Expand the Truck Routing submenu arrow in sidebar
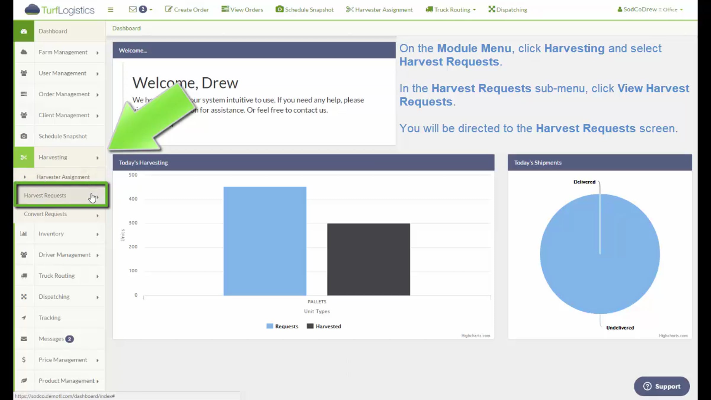This screenshot has width=711, height=400. (x=97, y=276)
